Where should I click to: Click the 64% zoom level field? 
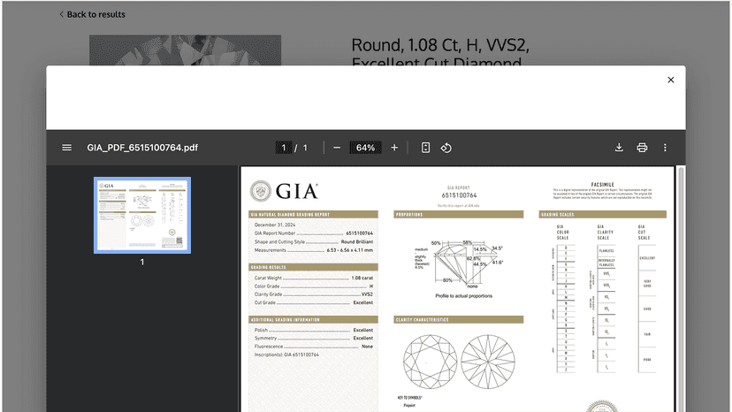(x=365, y=148)
